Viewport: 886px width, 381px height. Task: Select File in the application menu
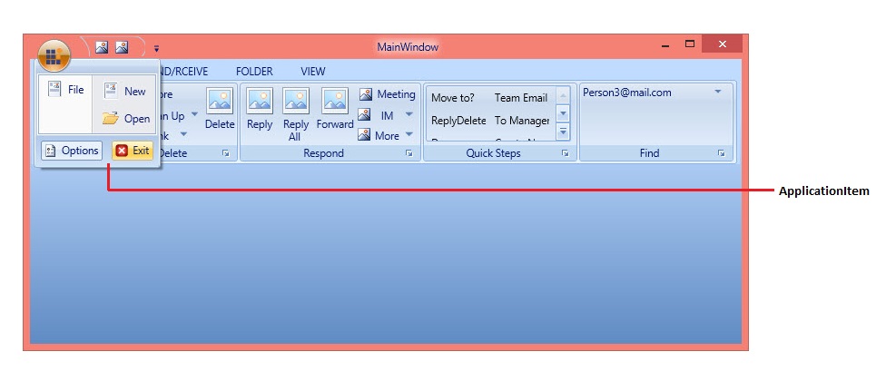pos(65,91)
